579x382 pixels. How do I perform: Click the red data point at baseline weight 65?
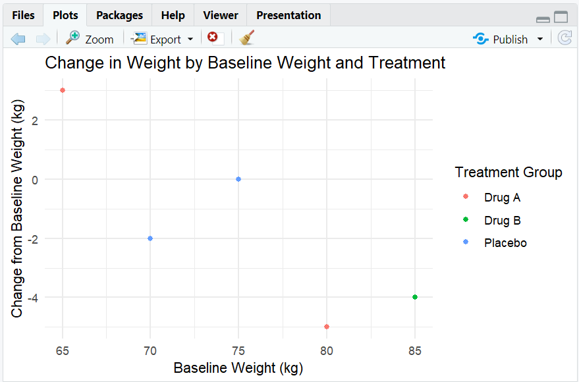63,90
